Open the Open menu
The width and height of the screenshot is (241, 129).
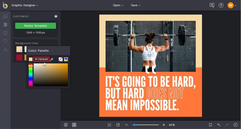coord(118,5)
